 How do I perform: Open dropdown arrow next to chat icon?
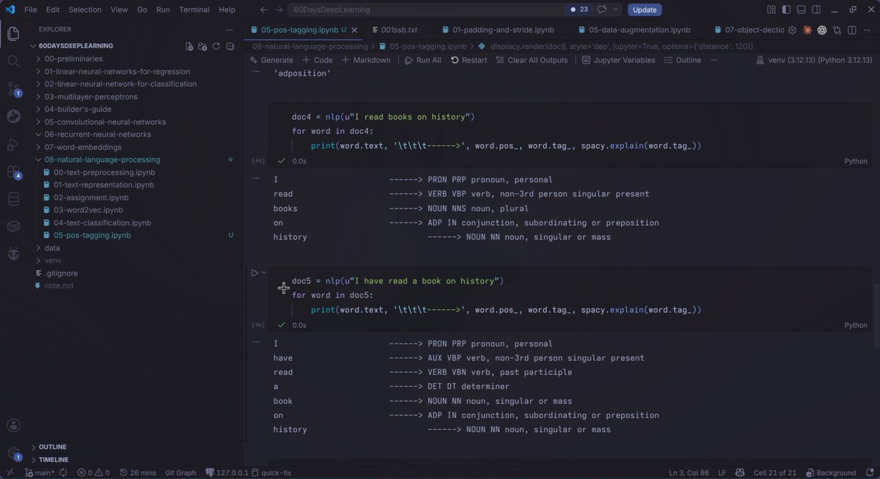(617, 10)
